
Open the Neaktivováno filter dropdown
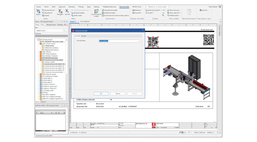(x=49, y=31)
